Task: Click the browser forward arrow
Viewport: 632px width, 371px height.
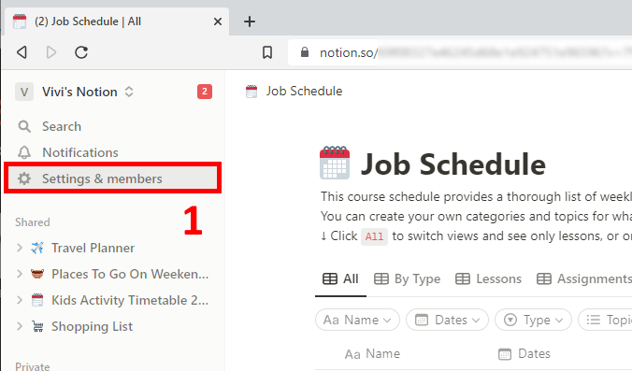Action: (x=51, y=52)
